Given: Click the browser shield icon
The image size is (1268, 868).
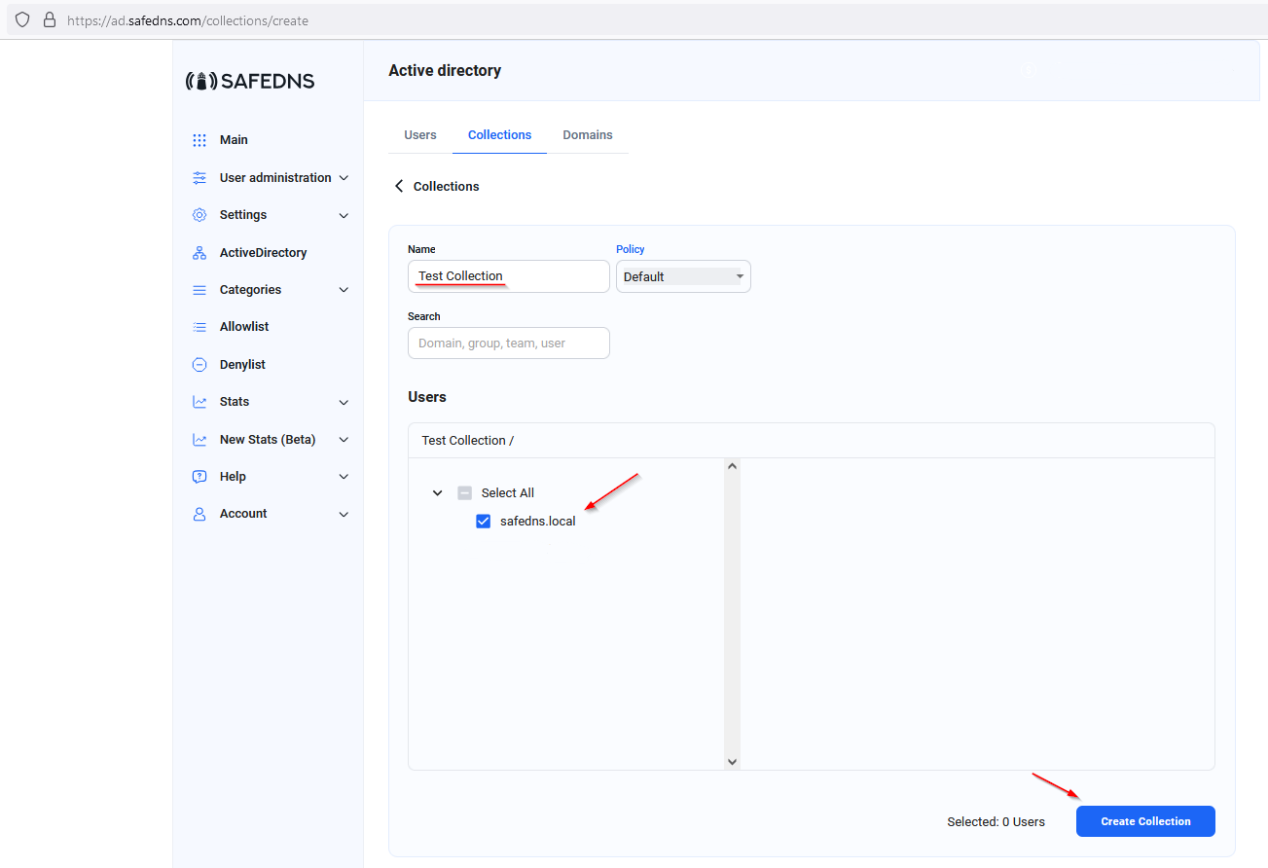Looking at the screenshot, I should 22,19.
